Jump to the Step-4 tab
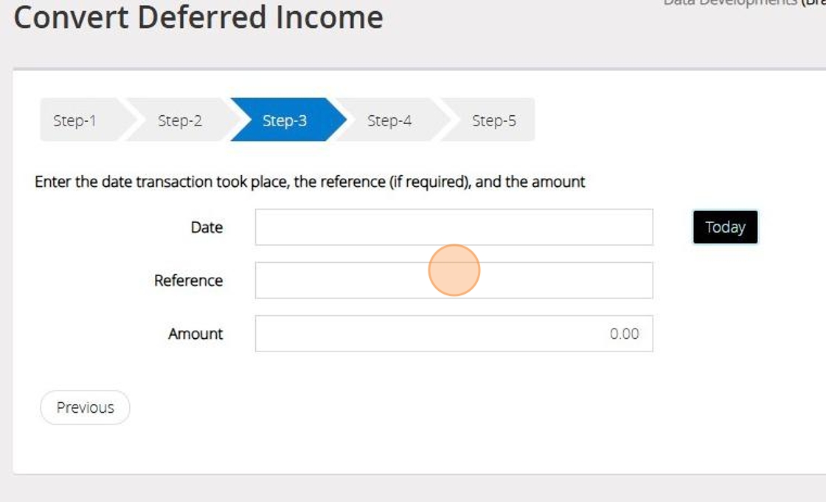Image resolution: width=826 pixels, height=502 pixels. tap(389, 120)
